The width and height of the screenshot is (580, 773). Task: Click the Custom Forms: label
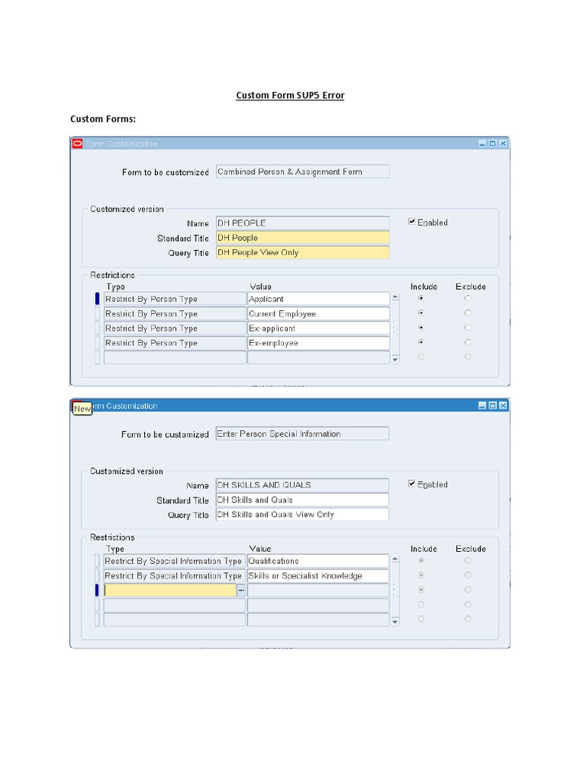(103, 119)
